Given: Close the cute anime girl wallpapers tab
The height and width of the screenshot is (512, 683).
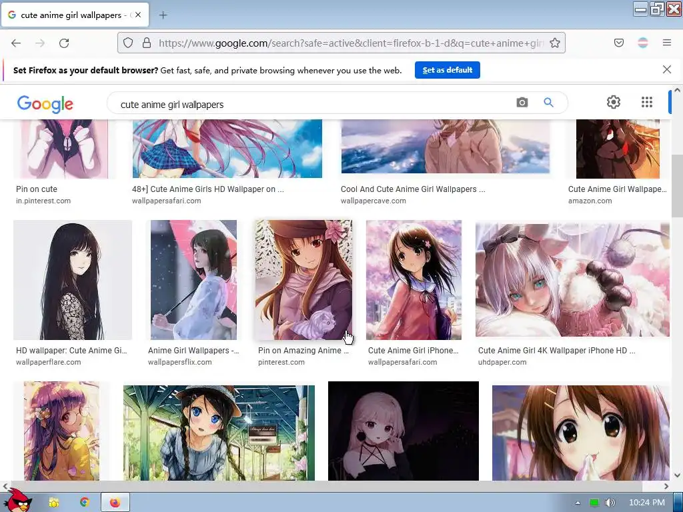Looking at the screenshot, I should pos(138,15).
